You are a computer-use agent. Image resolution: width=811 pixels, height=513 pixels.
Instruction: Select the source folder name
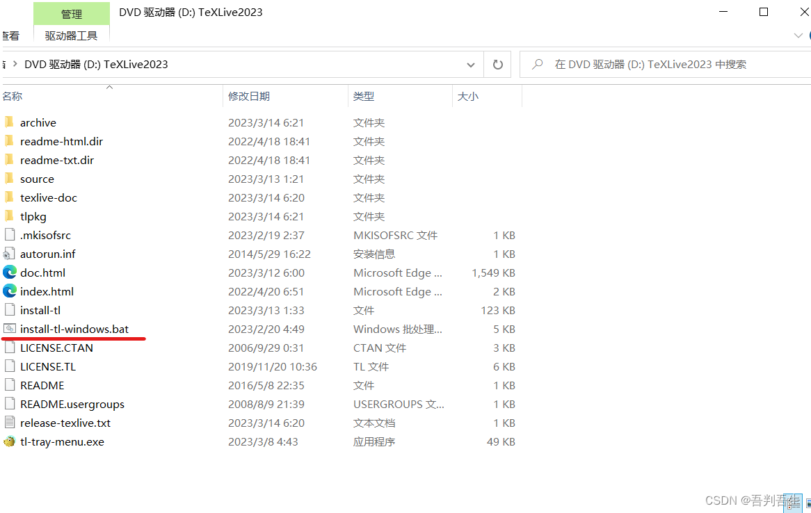pyautogui.click(x=38, y=179)
